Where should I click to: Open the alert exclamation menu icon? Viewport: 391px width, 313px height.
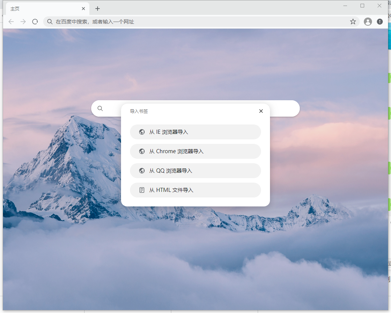click(x=380, y=22)
